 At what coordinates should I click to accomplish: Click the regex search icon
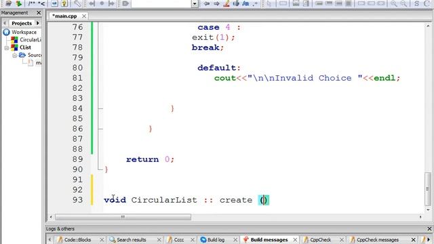click(x=255, y=3)
